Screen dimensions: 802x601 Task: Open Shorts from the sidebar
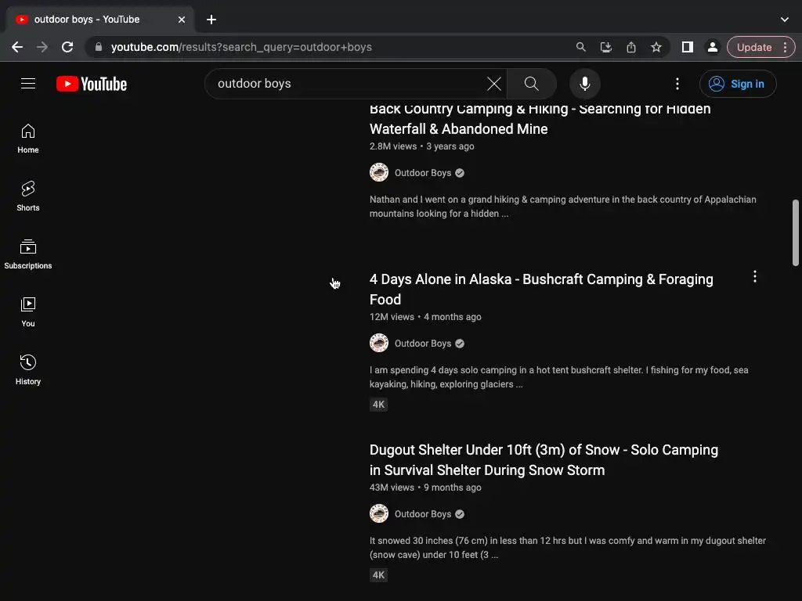pos(28,196)
